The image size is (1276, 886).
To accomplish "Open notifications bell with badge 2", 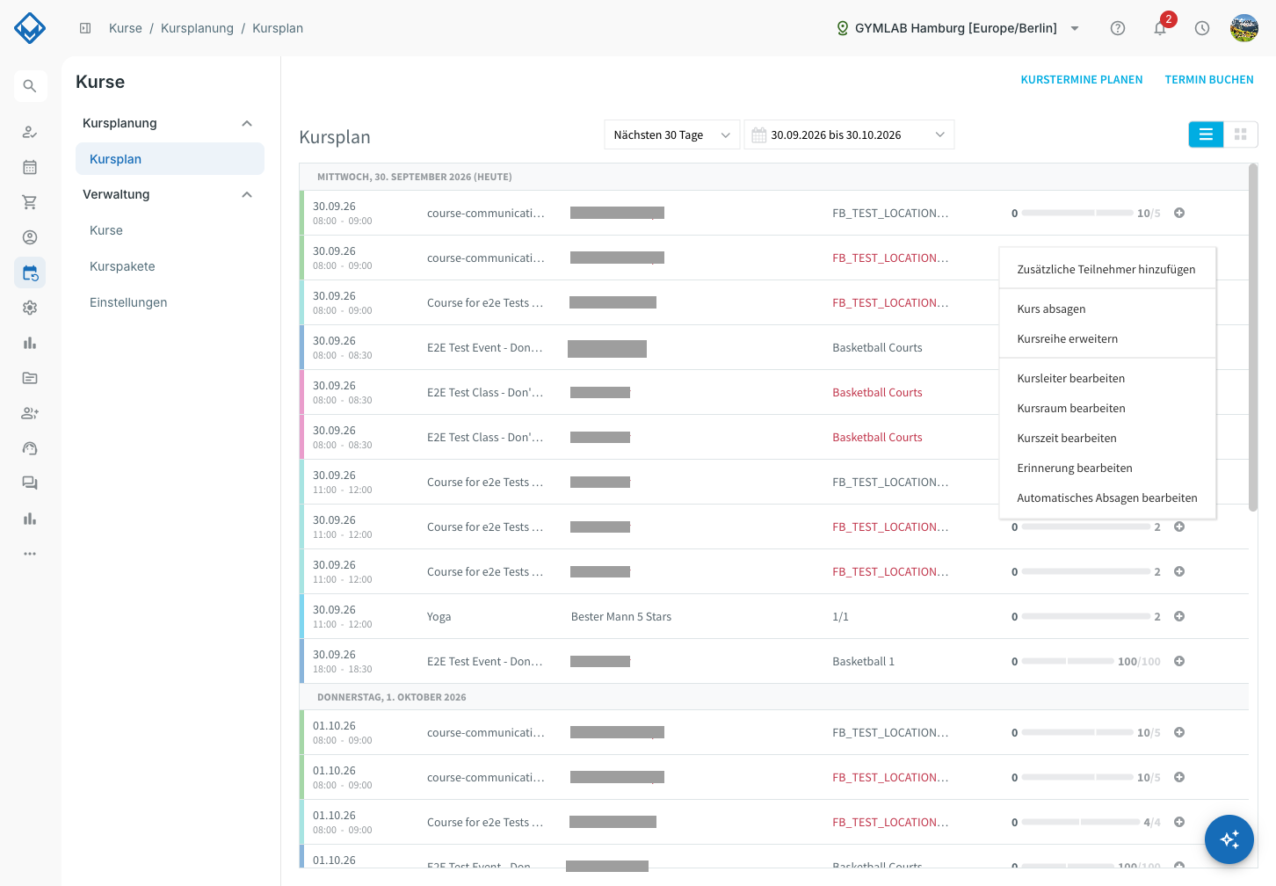I will (1161, 27).
